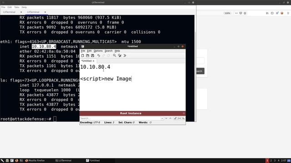Open the Help menu in LXTerminal
The height and width of the screenshot is (163, 291).
point(24,7)
